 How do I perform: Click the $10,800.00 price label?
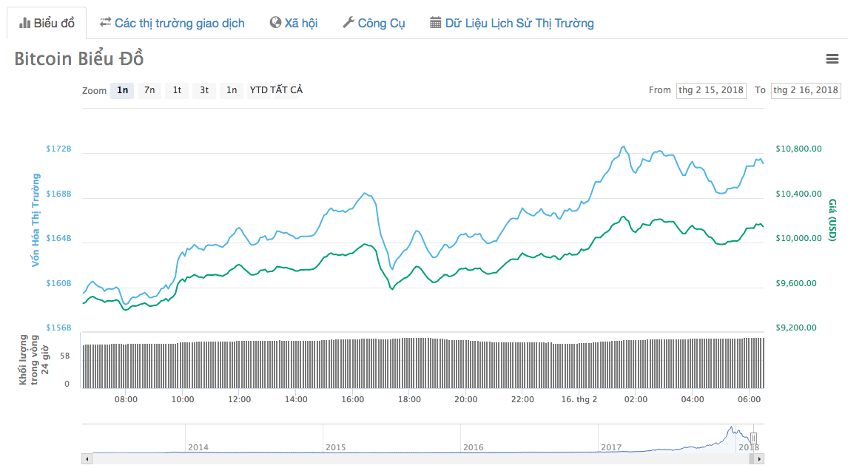coord(799,149)
